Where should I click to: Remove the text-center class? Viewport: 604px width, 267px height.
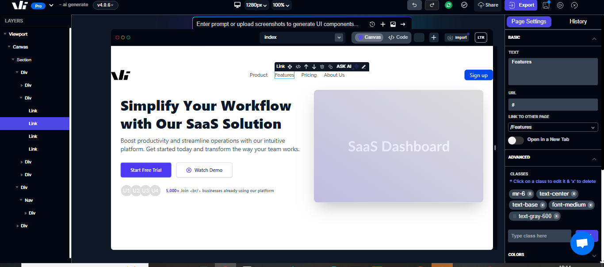coord(573,194)
